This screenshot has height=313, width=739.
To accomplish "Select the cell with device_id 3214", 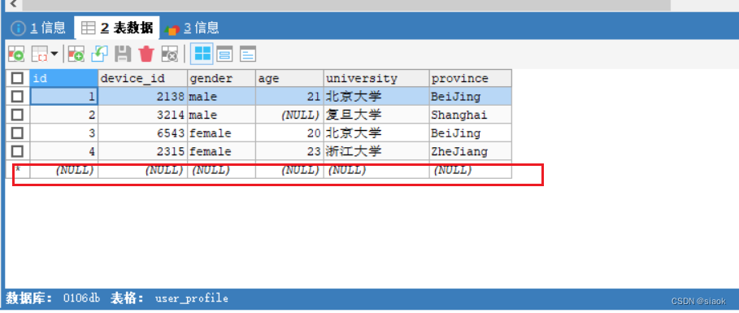I will [x=143, y=115].
